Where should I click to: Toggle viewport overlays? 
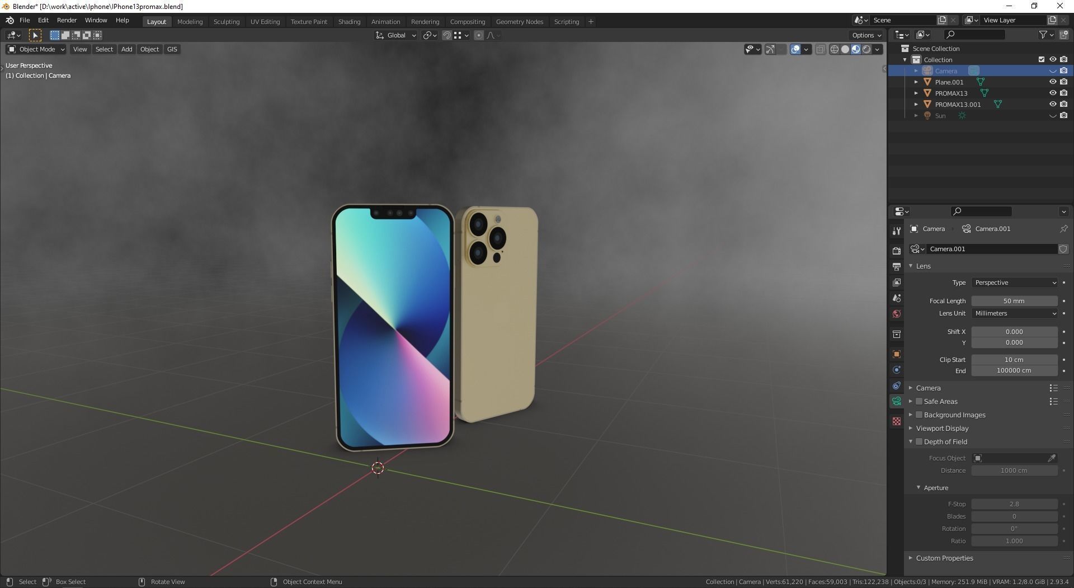point(795,49)
